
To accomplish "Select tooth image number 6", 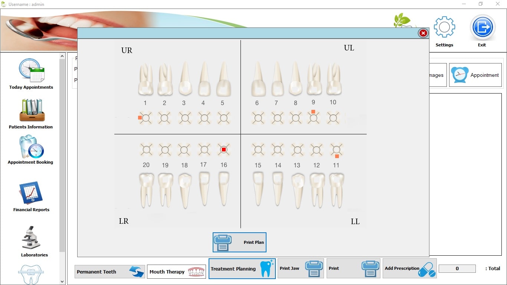I will 258,78.
